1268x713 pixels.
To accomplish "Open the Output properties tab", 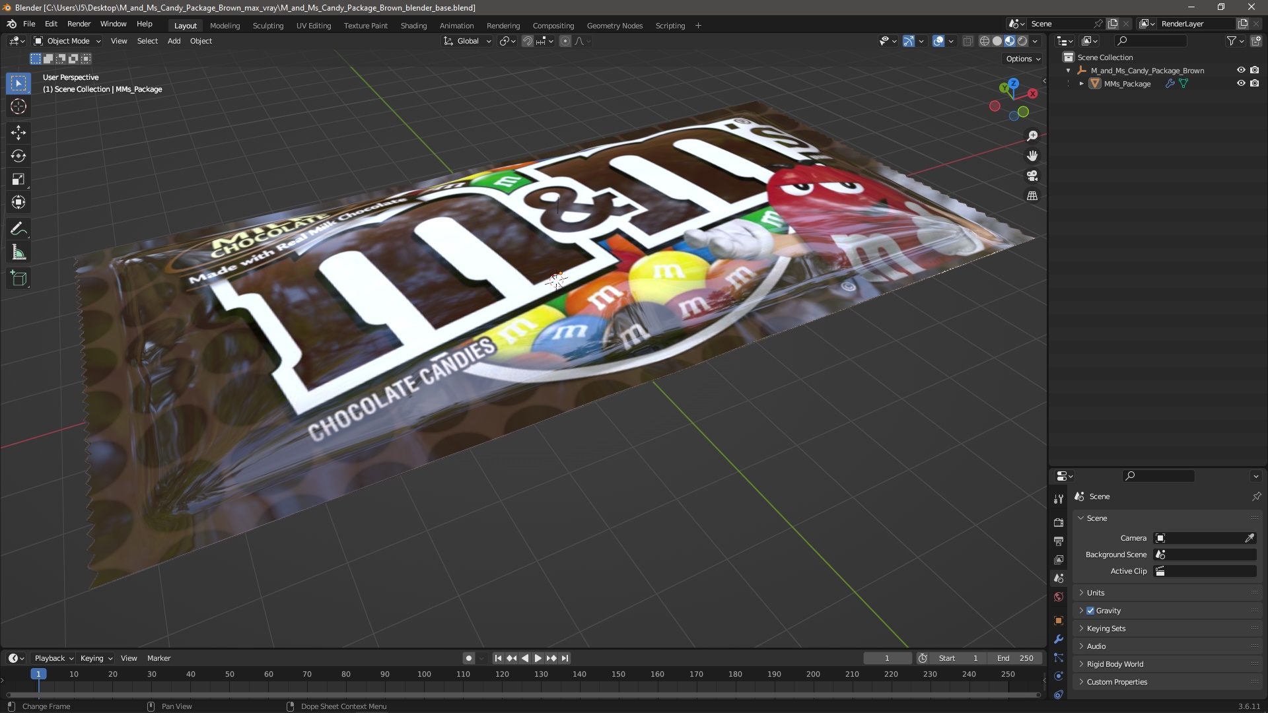I will [1059, 541].
